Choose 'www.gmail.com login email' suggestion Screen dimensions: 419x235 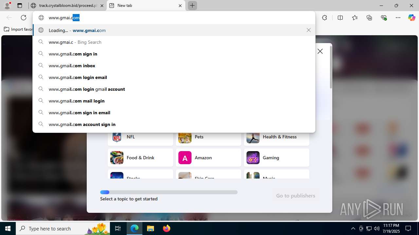(x=174, y=77)
